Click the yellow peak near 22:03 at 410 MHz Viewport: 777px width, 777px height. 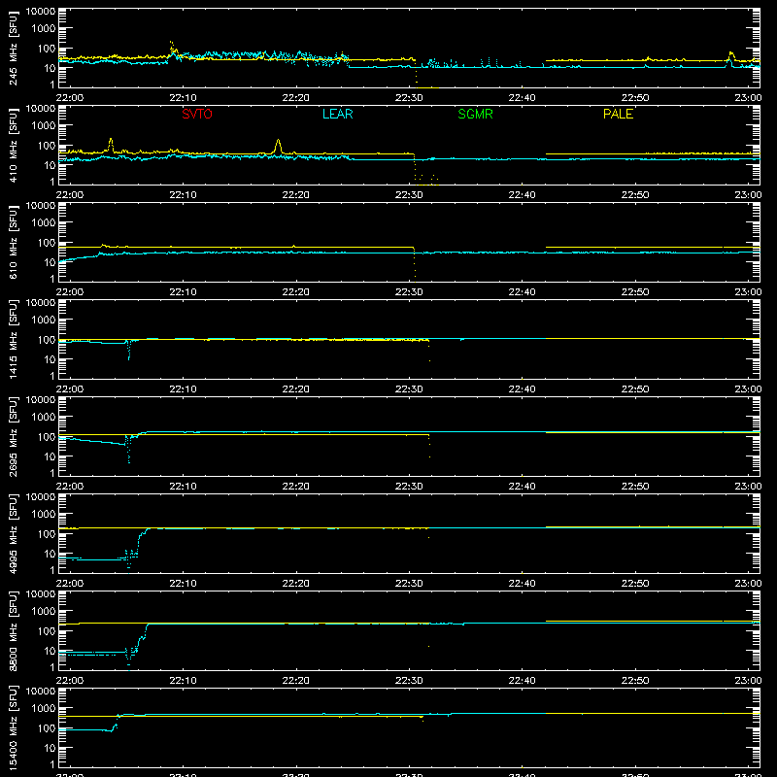coord(111,145)
